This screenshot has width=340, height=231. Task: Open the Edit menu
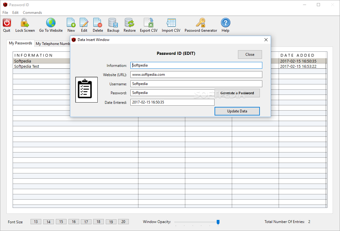coord(15,13)
